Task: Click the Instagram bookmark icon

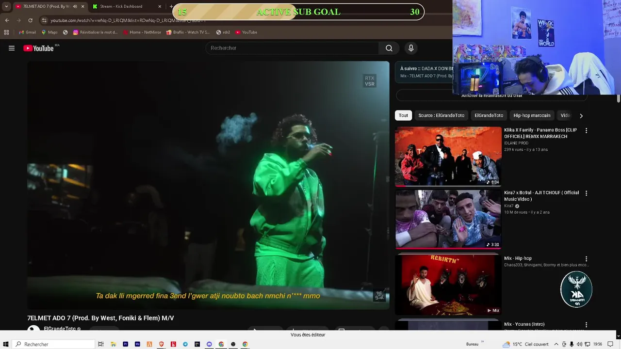Action: (76, 32)
